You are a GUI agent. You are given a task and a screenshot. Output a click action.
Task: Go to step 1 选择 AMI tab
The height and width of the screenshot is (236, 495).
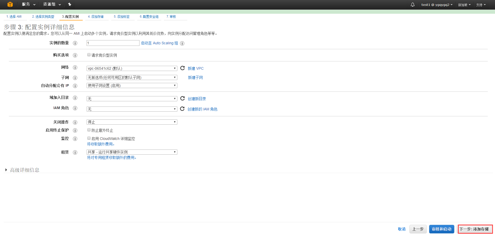tap(14, 17)
